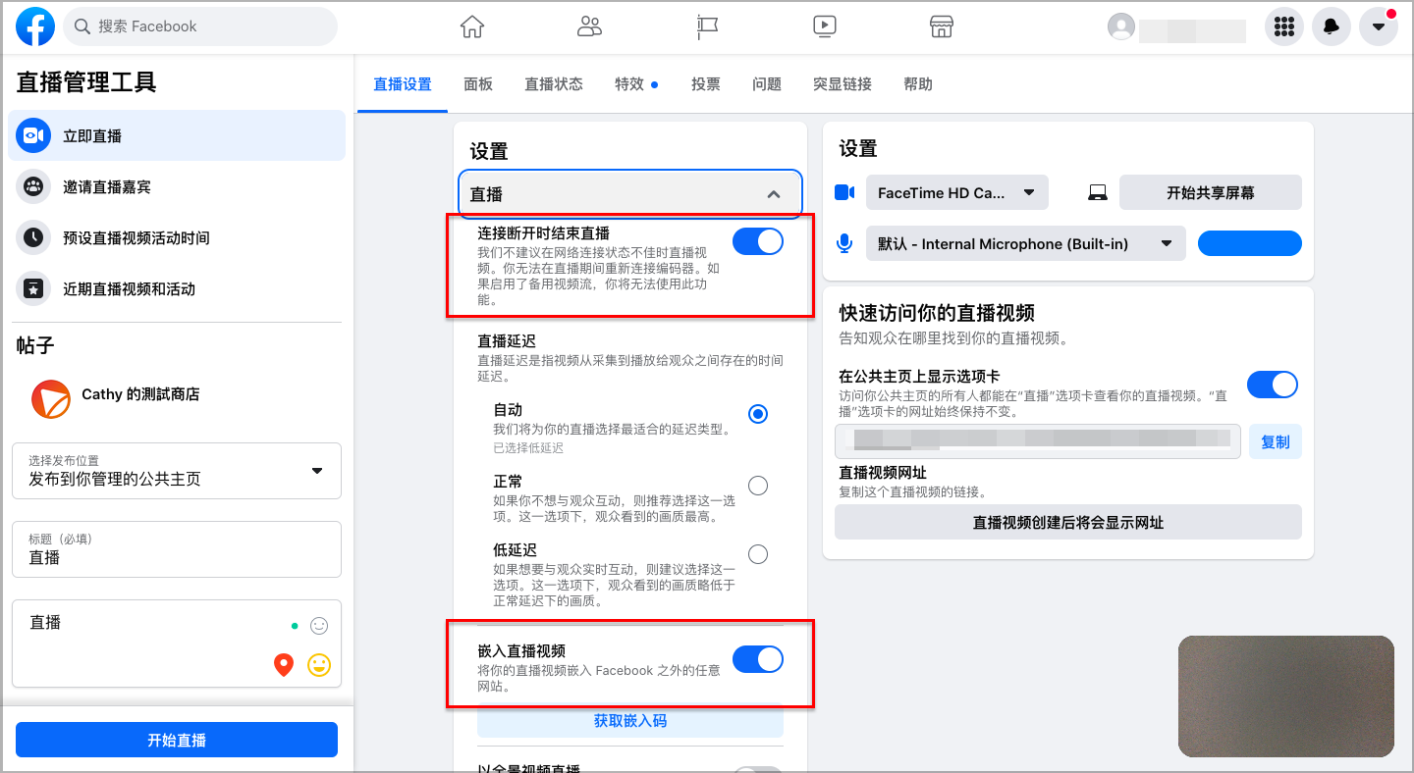Click 直播视频创建后将会显示网址 button
The height and width of the screenshot is (773, 1414).
(1068, 522)
